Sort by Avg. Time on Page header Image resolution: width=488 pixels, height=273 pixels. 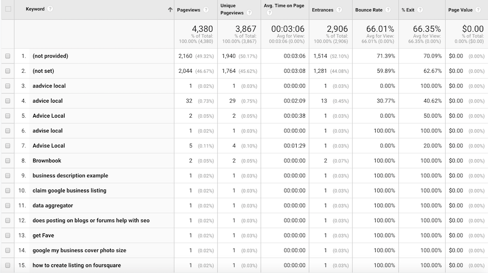(x=284, y=5)
